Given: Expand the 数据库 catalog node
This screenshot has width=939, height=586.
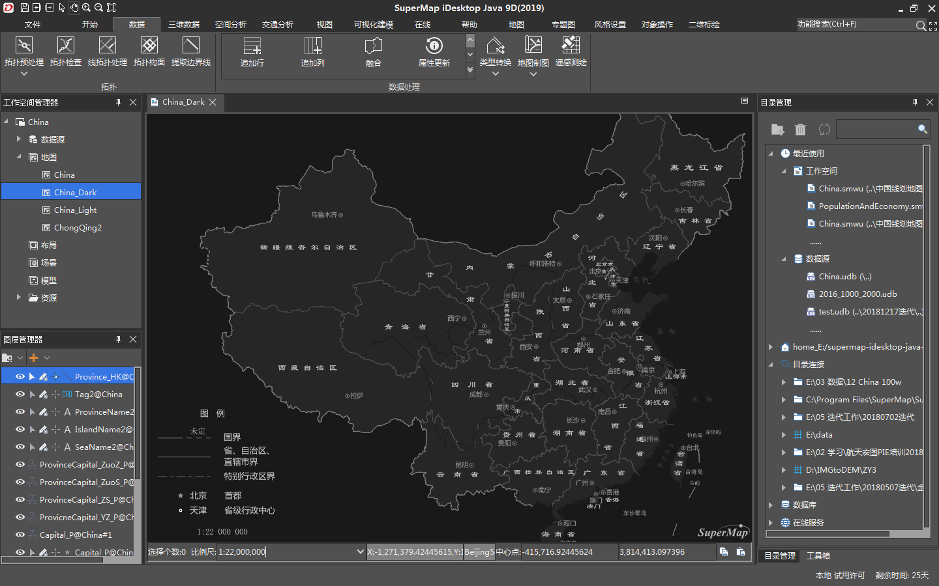Looking at the screenshot, I should [x=771, y=505].
